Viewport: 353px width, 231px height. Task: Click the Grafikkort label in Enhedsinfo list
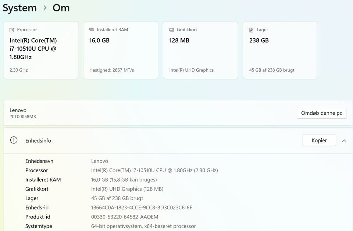(x=37, y=189)
